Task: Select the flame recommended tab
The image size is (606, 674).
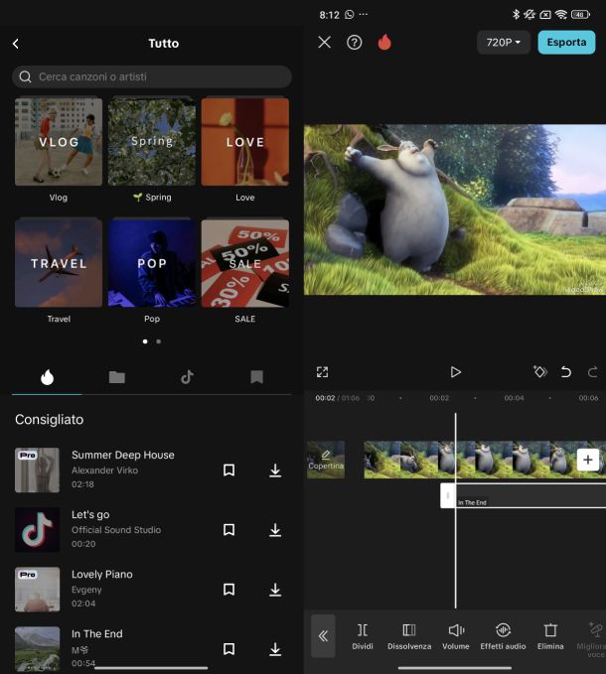Action: 47,377
